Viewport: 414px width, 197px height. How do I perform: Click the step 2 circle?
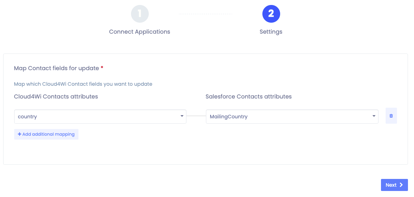click(271, 14)
